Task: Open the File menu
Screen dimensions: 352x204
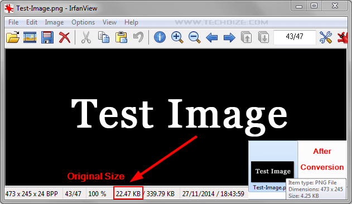Action: pos(13,22)
